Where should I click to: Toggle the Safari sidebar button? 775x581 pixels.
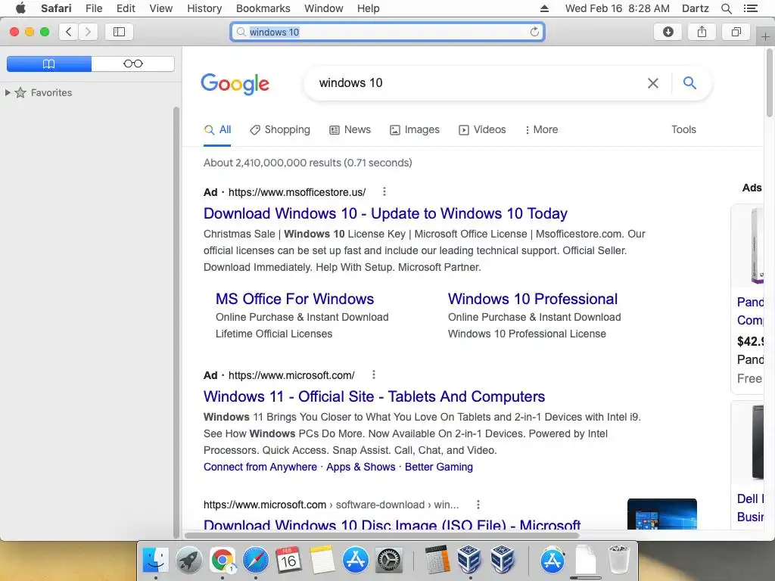(119, 32)
